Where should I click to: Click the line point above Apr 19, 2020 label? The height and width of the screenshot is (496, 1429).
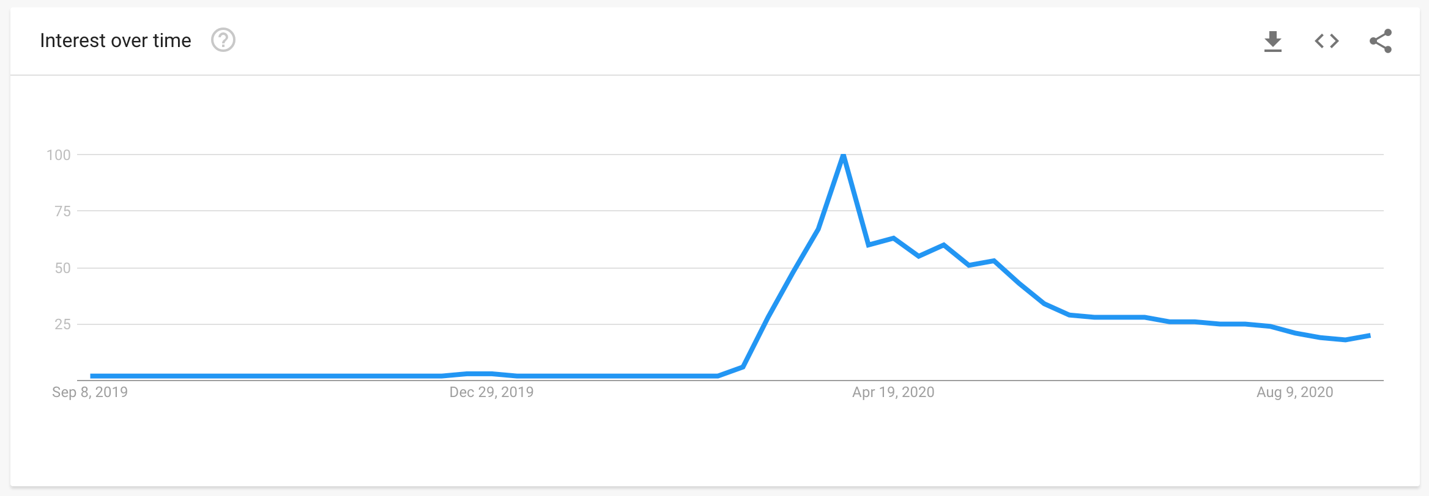(x=894, y=238)
